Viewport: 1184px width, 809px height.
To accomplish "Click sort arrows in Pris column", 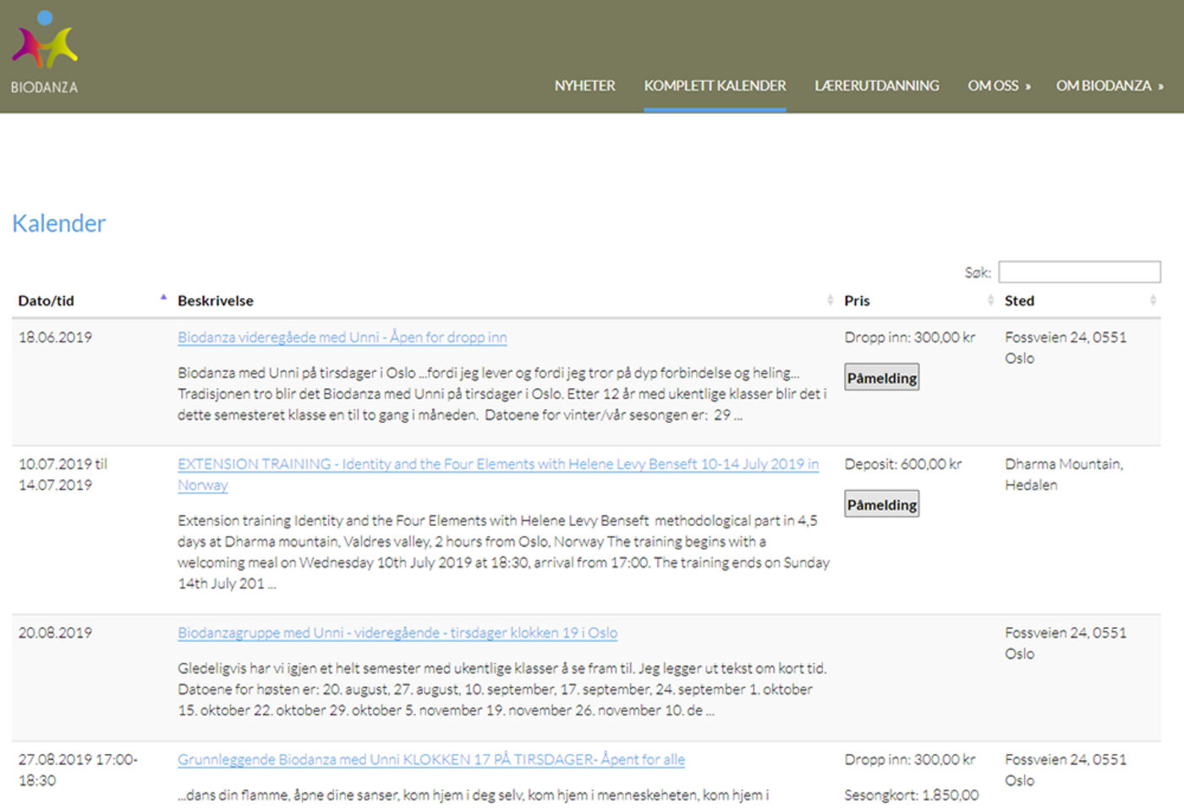I will (x=990, y=300).
